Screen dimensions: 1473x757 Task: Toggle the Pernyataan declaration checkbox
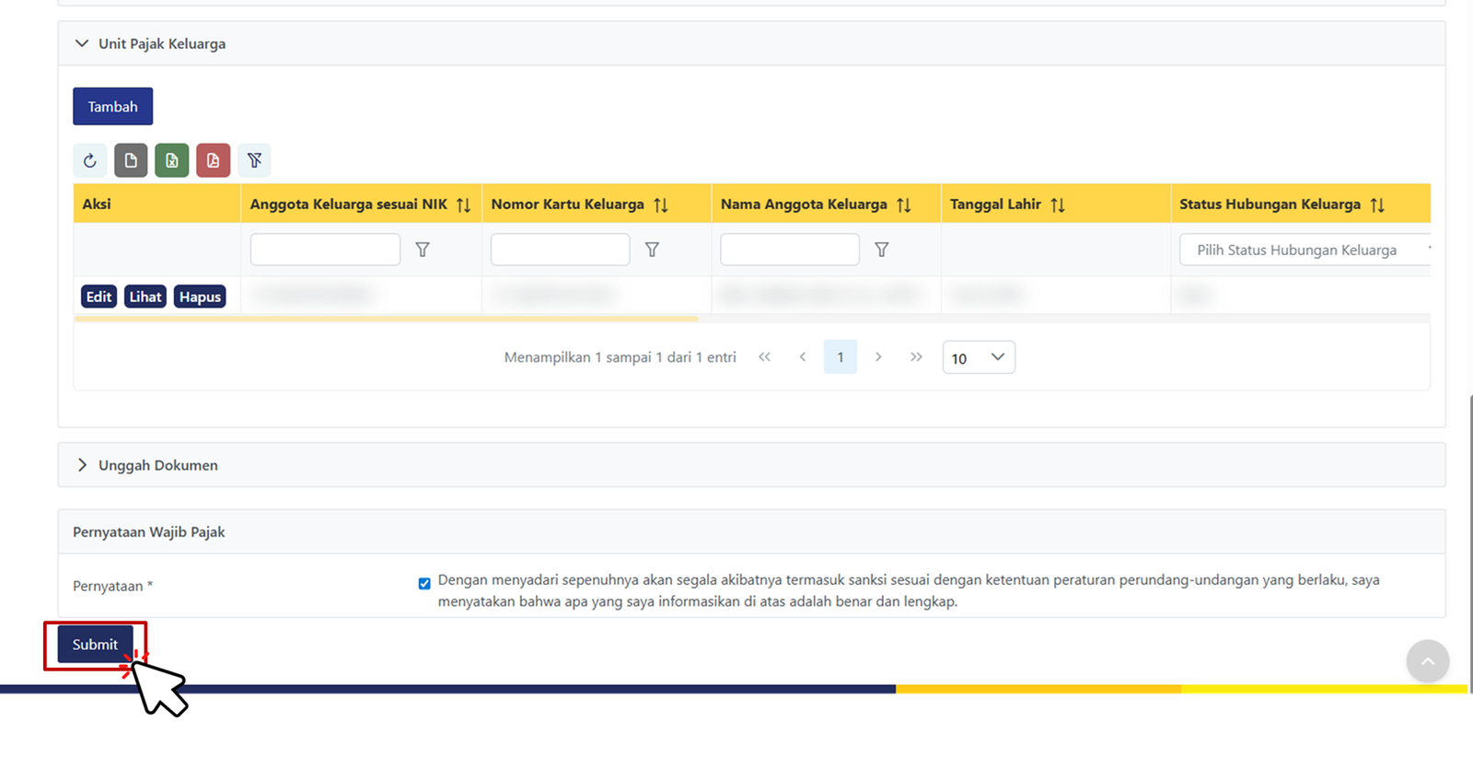point(424,584)
